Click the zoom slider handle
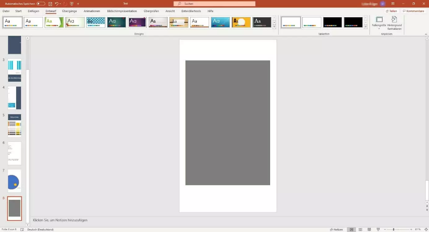The image size is (429, 232). tap(393, 230)
